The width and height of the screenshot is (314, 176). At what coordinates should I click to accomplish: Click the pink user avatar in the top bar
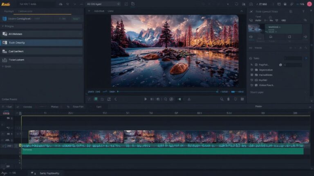310,4
